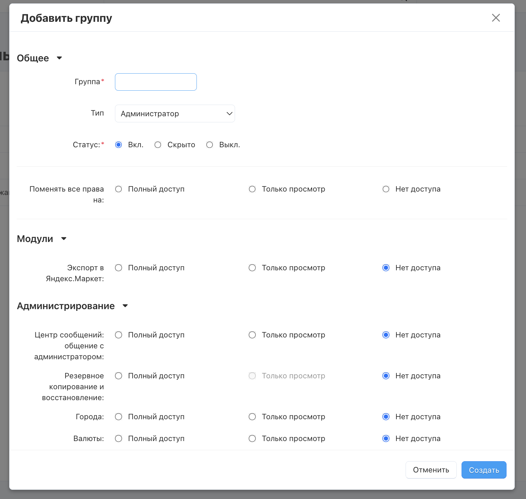This screenshot has height=499, width=526.
Task: Choose Полный доступ for Валюты
Action: click(119, 439)
